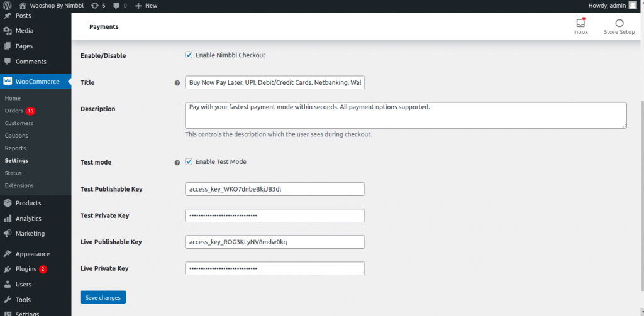
Task: Toggle the Enable Nimbbl Checkout checkbox
Action: tap(189, 55)
